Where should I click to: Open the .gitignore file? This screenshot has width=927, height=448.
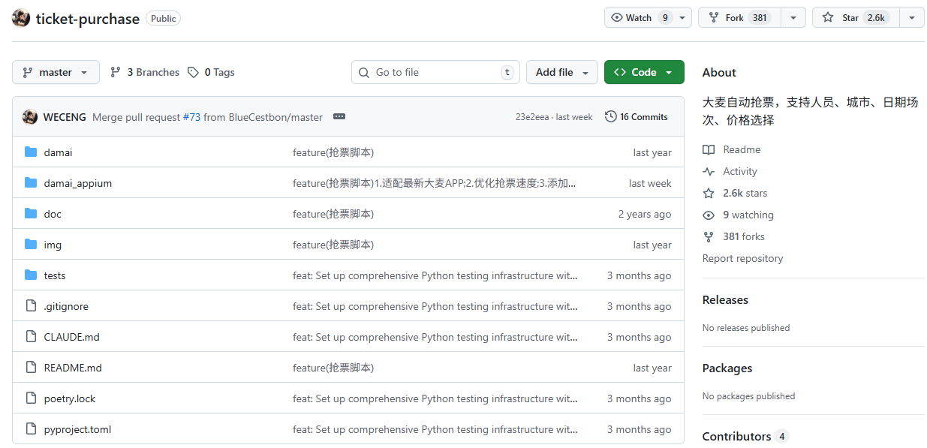coord(66,306)
